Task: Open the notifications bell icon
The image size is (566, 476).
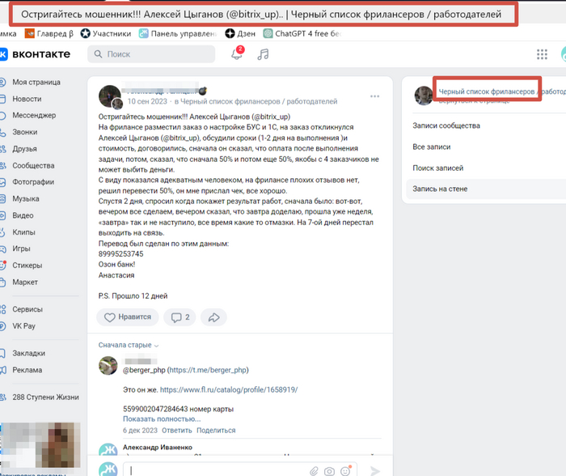Action: click(237, 54)
